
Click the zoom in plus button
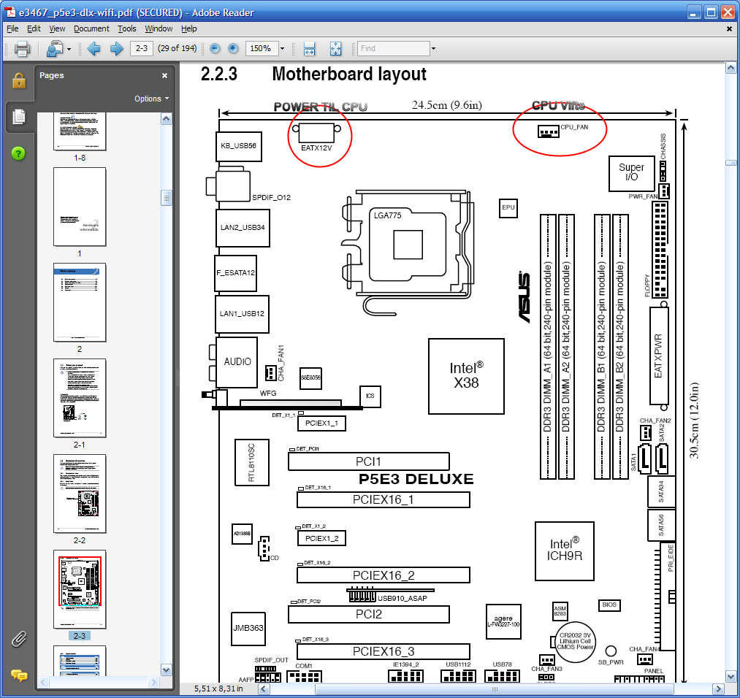pyautogui.click(x=233, y=48)
